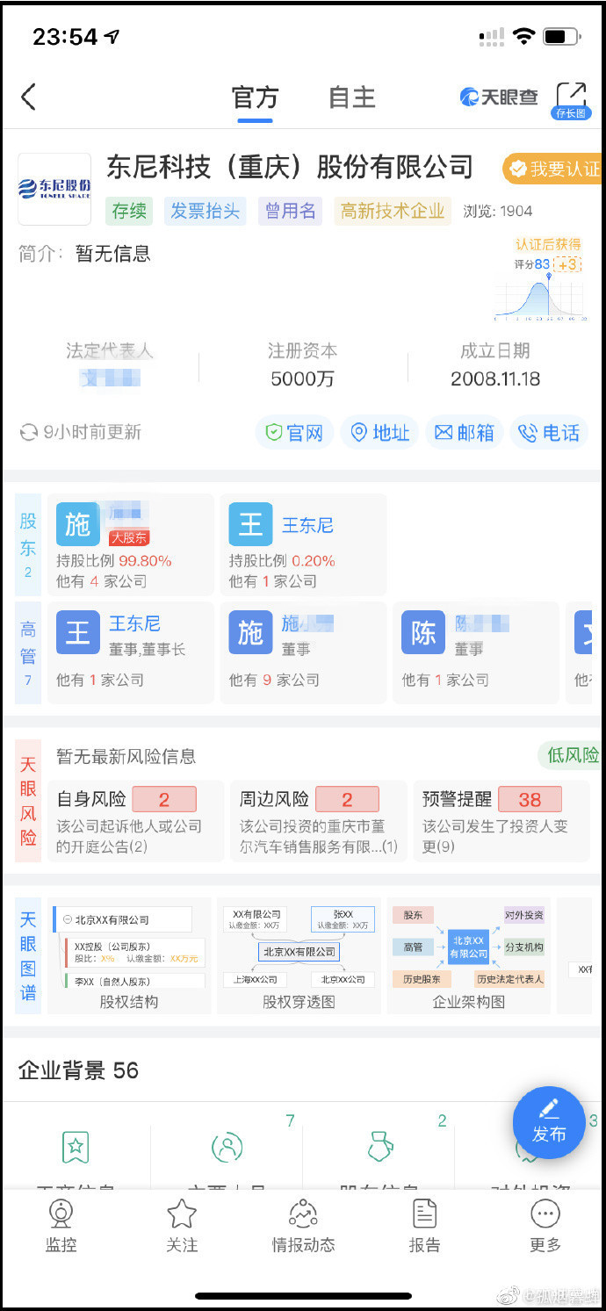Tap the 天眼图谱 section label
Screen dimensions: 606x1311
[28, 955]
